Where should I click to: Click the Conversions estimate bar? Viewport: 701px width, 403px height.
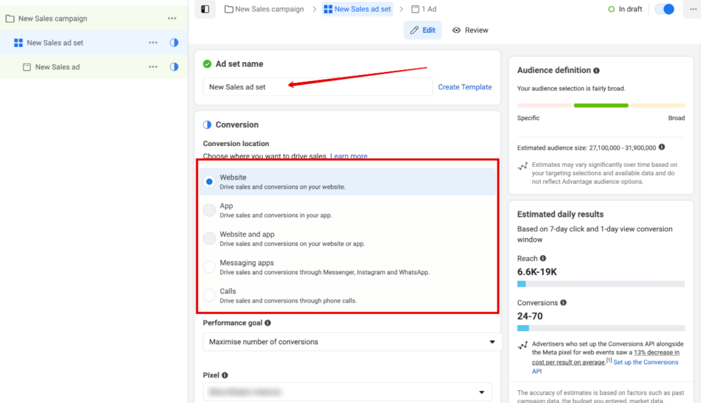point(601,328)
